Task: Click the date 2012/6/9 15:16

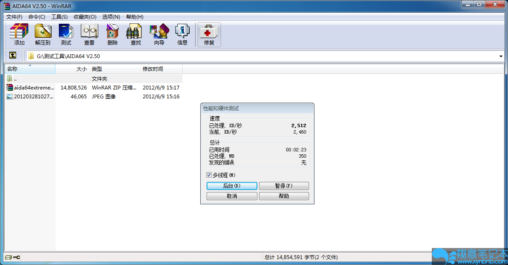Action: [x=161, y=96]
